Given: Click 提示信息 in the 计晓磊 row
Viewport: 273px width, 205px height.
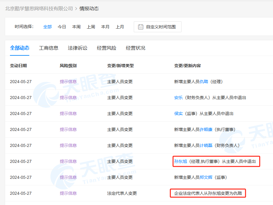Looking at the screenshot, I should 68,145.
